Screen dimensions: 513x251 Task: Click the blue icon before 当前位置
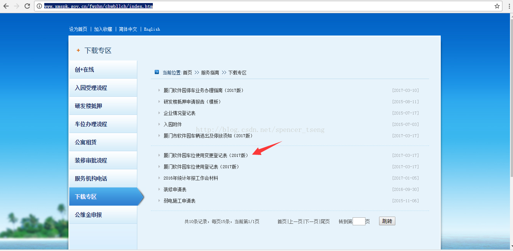tap(157, 72)
